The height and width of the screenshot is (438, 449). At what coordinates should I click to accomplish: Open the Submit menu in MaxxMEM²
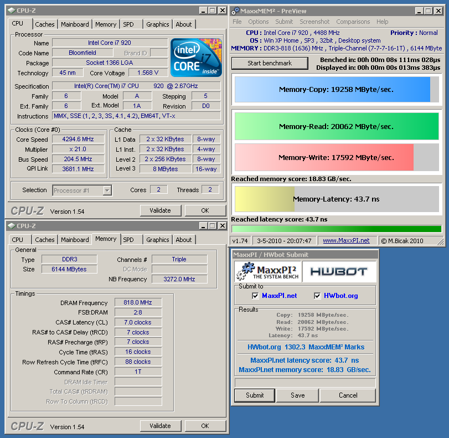[x=284, y=22]
